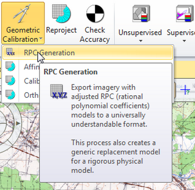This screenshot has width=195, height=190.
Task: Click the east arrow on the navigation ring
Action: (x=18, y=123)
